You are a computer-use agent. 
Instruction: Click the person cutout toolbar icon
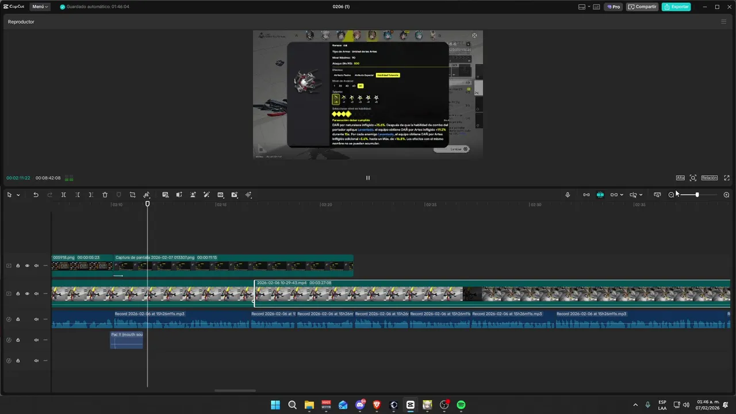pyautogui.click(x=193, y=195)
